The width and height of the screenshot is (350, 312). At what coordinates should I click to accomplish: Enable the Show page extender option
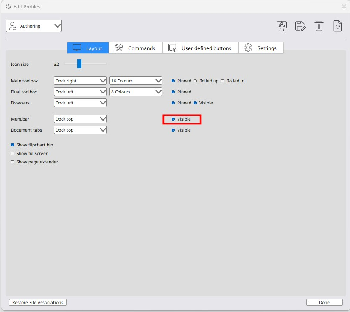click(13, 162)
